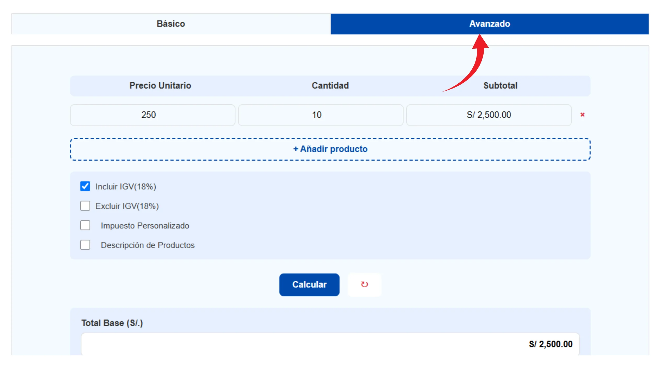Reset the form with the red refresh icon
667x375 pixels.
(365, 284)
